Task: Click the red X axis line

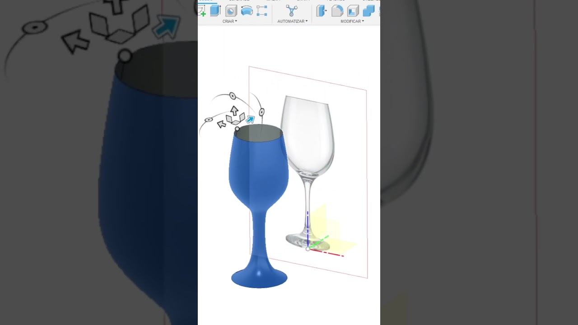Action: (x=327, y=253)
